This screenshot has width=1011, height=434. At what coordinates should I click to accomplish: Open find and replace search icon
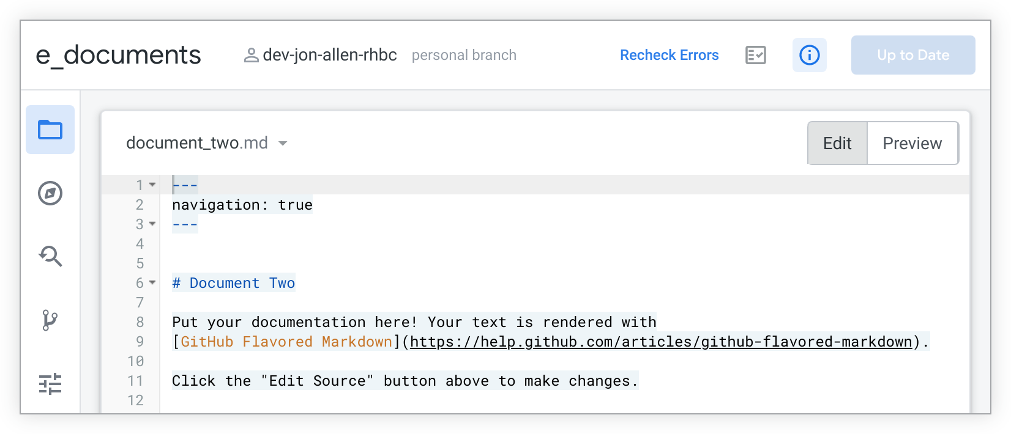click(x=50, y=256)
